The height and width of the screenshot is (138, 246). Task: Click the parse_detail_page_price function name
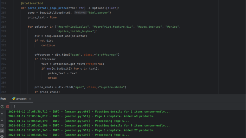(x=47, y=8)
